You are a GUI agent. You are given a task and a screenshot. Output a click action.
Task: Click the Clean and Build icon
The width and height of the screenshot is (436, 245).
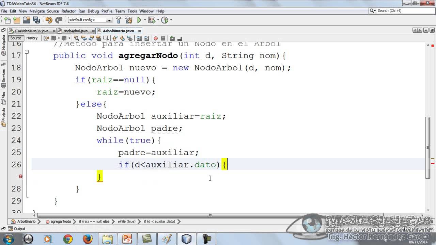(x=128, y=20)
